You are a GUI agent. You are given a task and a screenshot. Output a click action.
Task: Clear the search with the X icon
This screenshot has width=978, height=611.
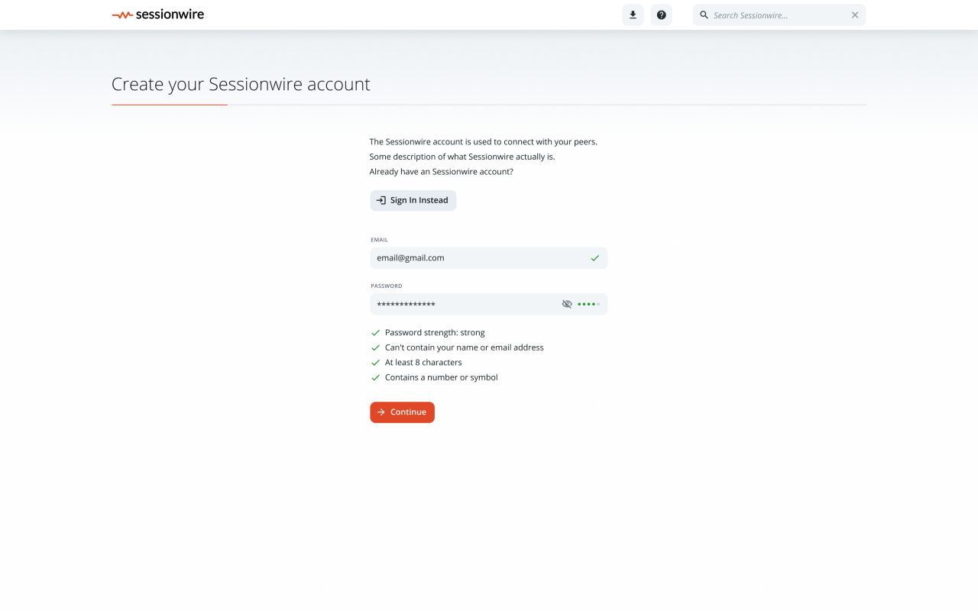pyautogui.click(x=855, y=15)
